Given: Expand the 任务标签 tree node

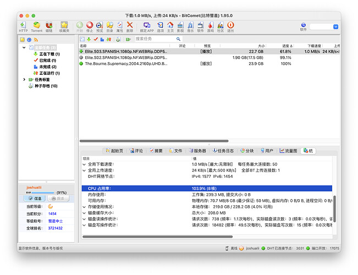Looking at the screenshot, I should 24,80.
